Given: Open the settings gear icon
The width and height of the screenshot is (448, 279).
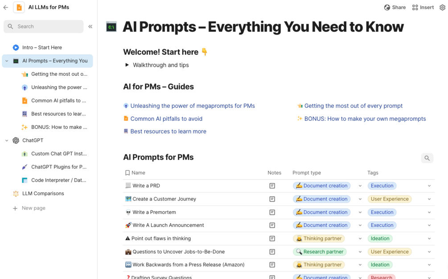Looking at the screenshot, I should 442,8.
